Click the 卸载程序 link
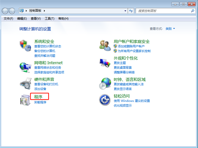 tap(40, 102)
